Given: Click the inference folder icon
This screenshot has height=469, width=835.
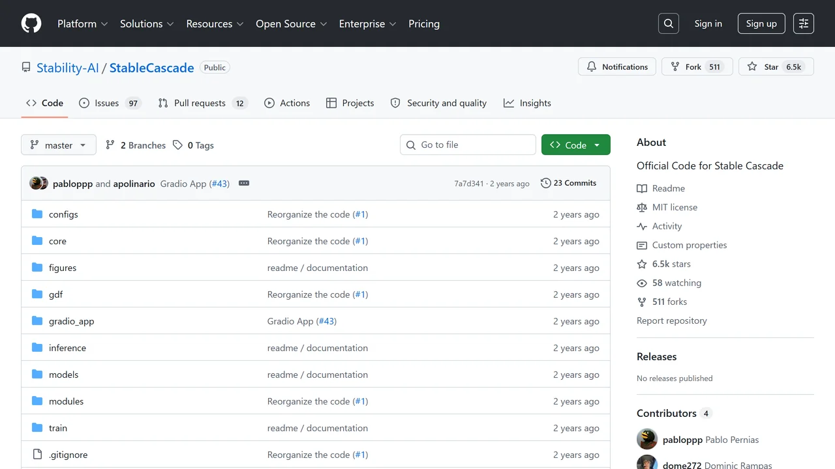Looking at the screenshot, I should (x=37, y=348).
